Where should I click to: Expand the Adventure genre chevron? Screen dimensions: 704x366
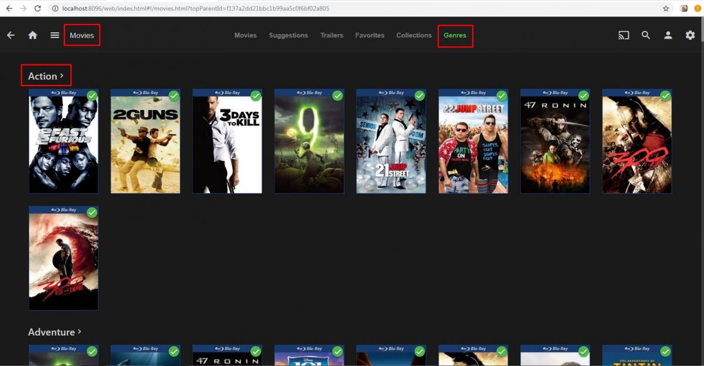point(79,331)
